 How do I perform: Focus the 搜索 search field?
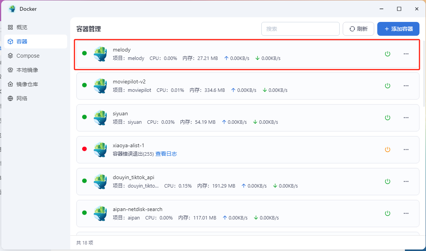pyautogui.click(x=301, y=29)
